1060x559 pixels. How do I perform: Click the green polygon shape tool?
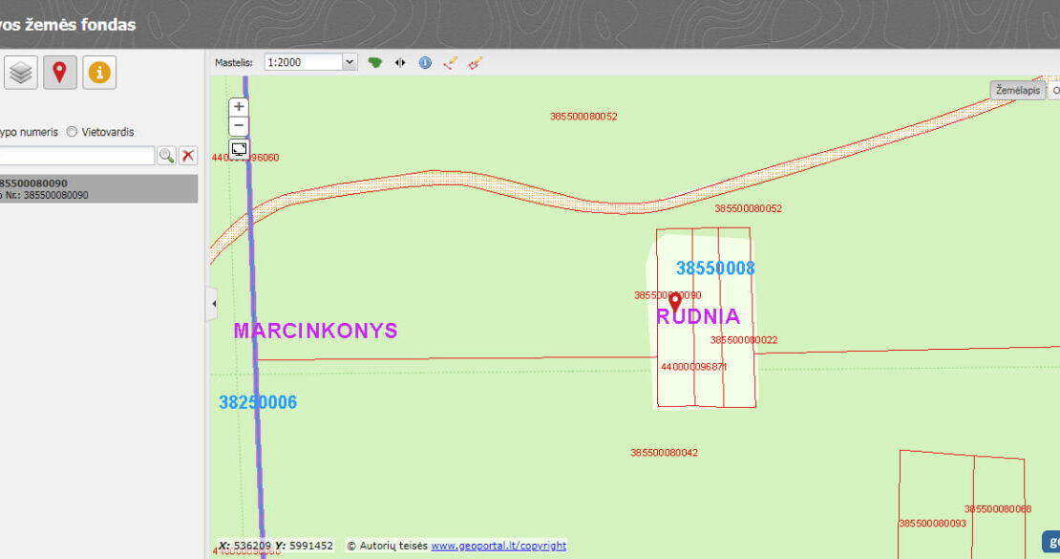click(x=375, y=62)
